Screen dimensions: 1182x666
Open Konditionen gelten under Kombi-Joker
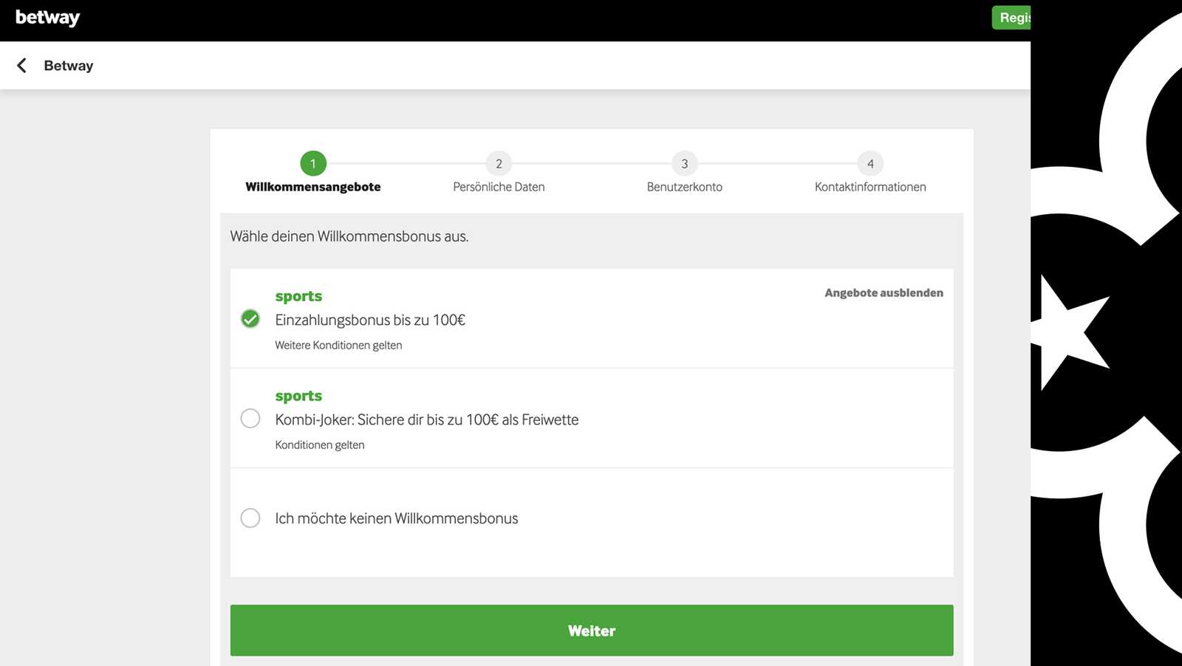click(320, 445)
